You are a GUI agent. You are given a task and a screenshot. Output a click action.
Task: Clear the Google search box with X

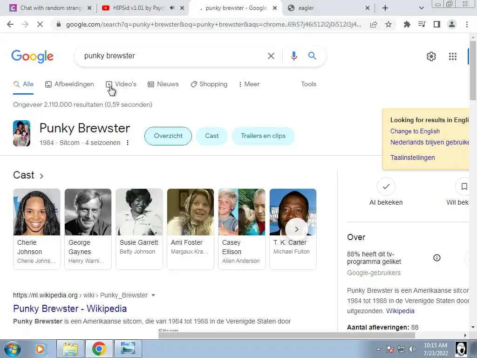coord(271,56)
